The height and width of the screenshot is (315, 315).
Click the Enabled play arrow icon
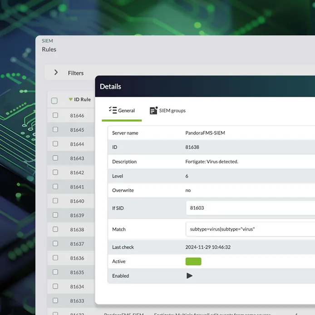(189, 276)
